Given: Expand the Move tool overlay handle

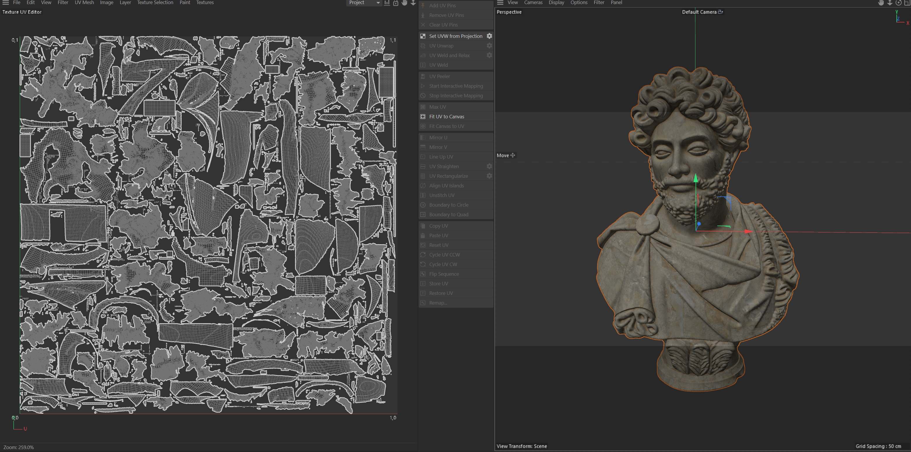Looking at the screenshot, I should tap(513, 155).
